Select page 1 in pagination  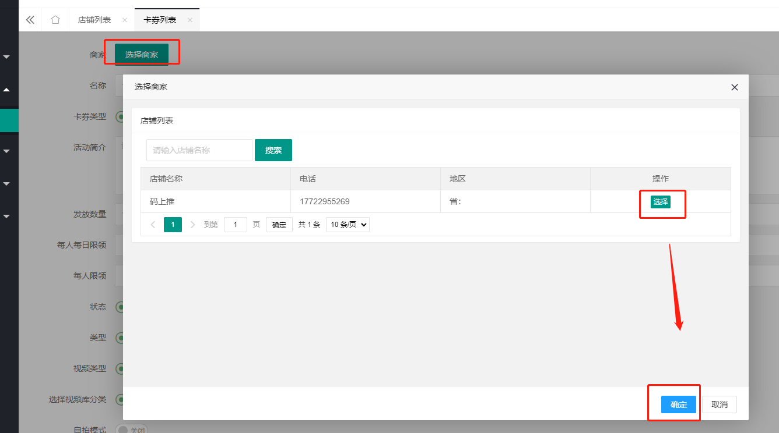pyautogui.click(x=173, y=225)
